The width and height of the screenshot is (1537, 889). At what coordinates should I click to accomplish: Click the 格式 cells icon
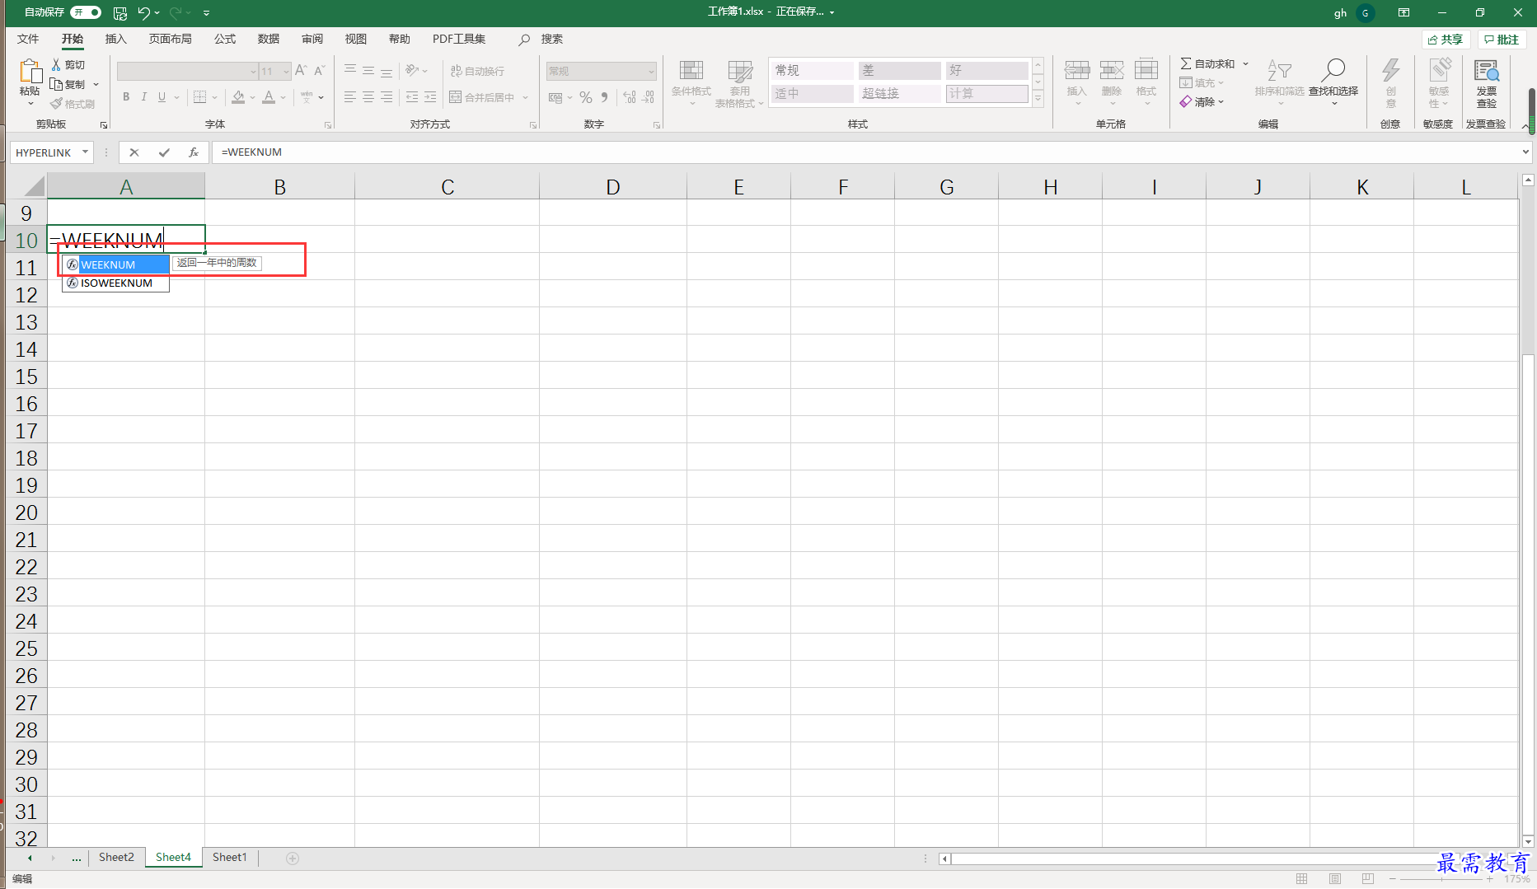1146,71
